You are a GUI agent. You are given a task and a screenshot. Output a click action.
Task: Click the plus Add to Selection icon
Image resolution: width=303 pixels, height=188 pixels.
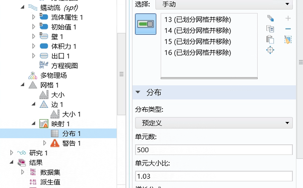coord(288,18)
